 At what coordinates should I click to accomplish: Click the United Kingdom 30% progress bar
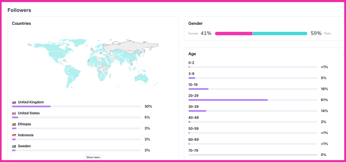click(x=31, y=106)
